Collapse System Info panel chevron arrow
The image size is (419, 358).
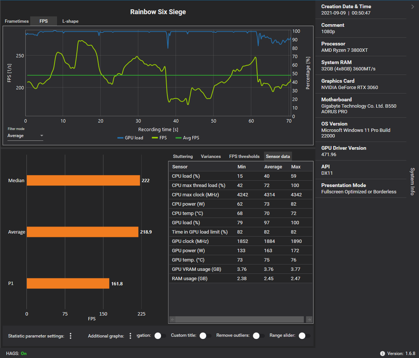(413, 7)
